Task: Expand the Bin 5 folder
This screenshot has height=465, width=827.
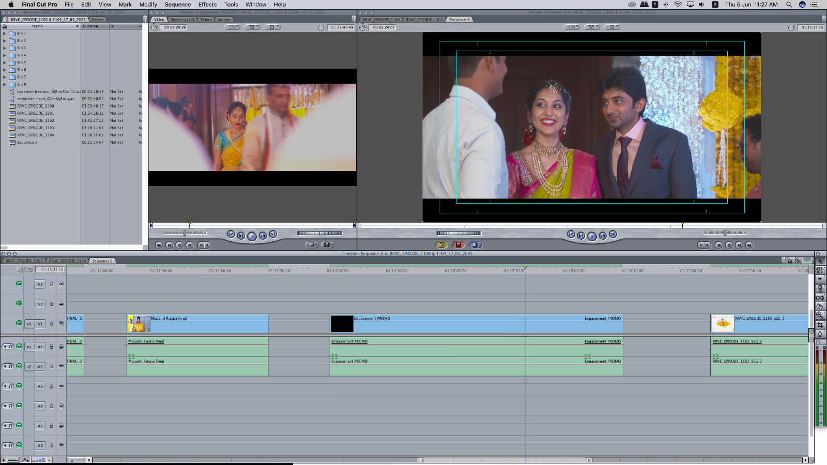Action: 5,63
